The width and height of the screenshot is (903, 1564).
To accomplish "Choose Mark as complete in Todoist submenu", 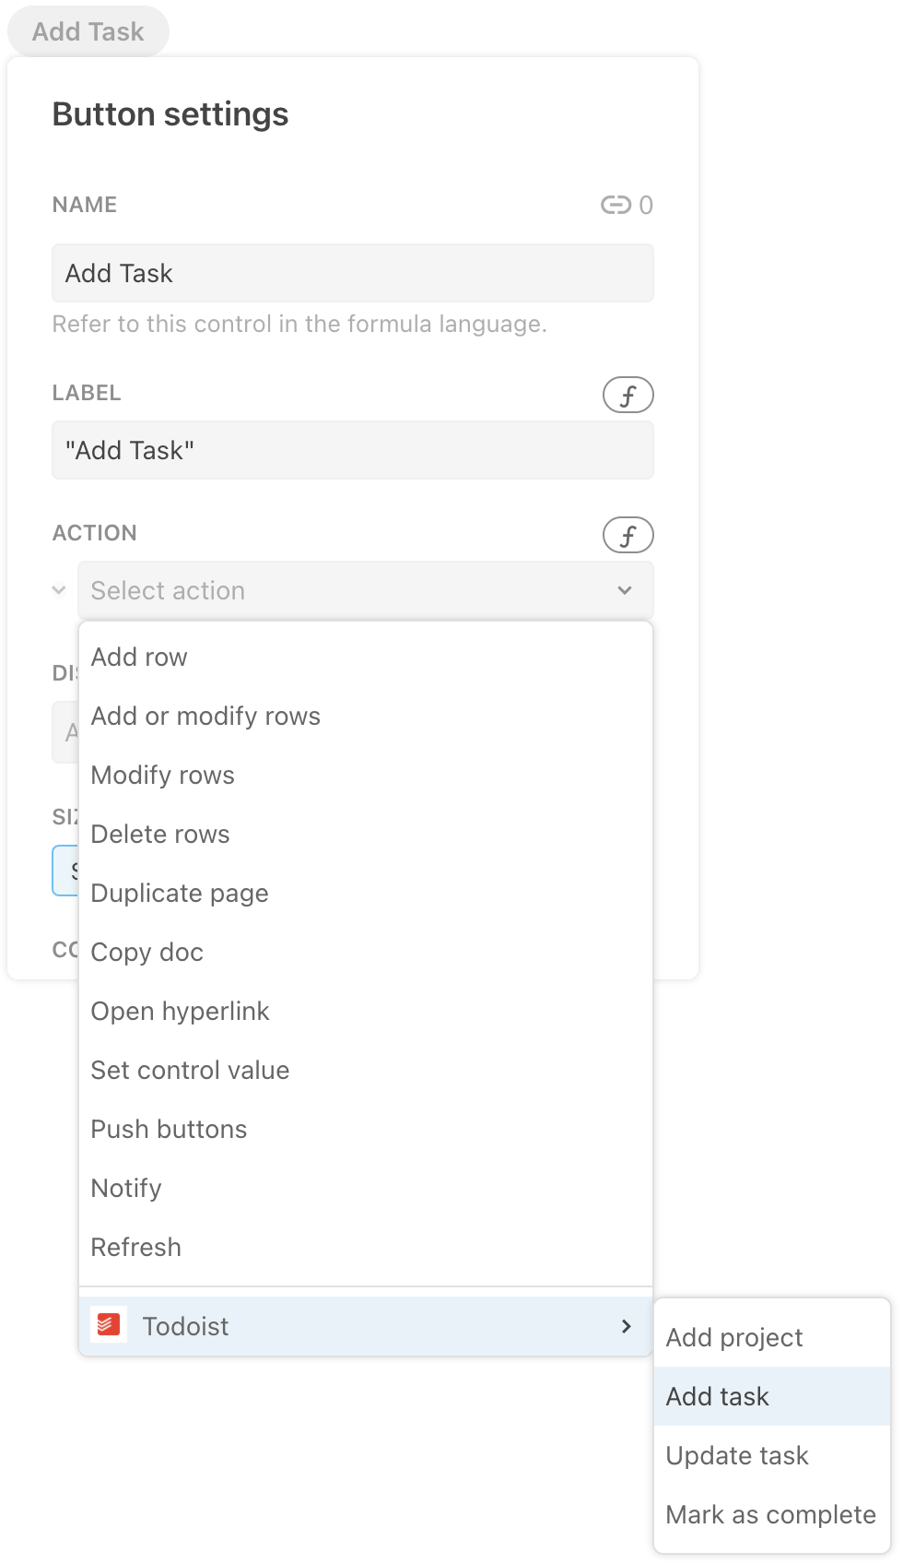I will tap(770, 1514).
